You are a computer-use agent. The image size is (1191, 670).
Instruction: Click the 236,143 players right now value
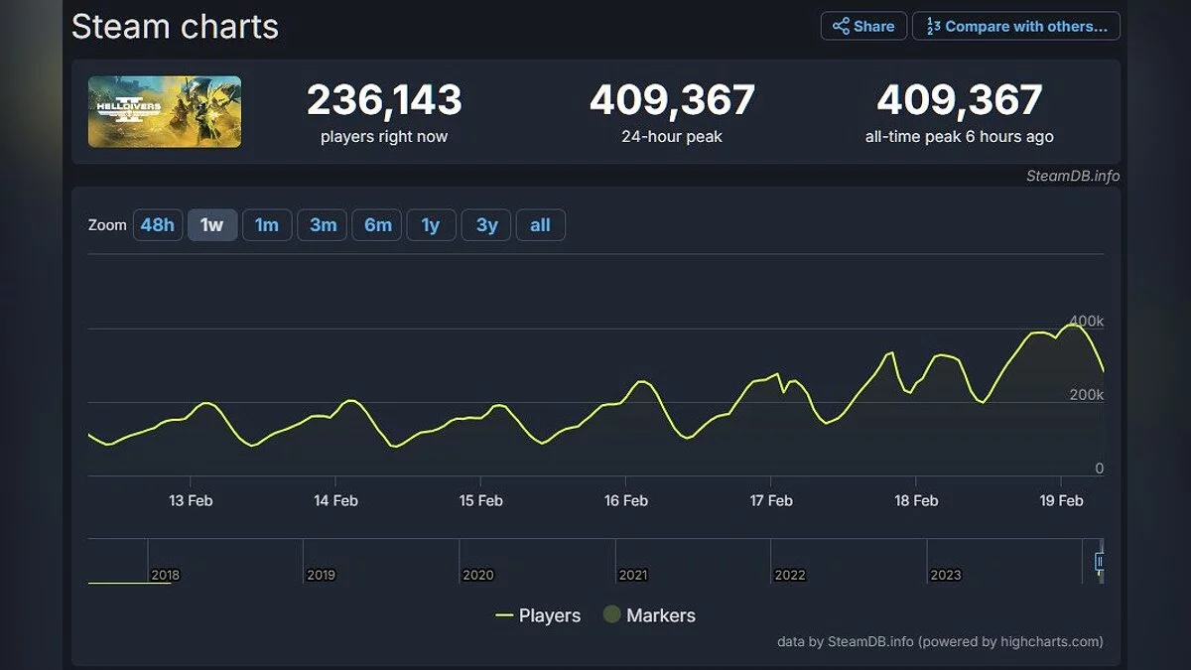click(384, 100)
